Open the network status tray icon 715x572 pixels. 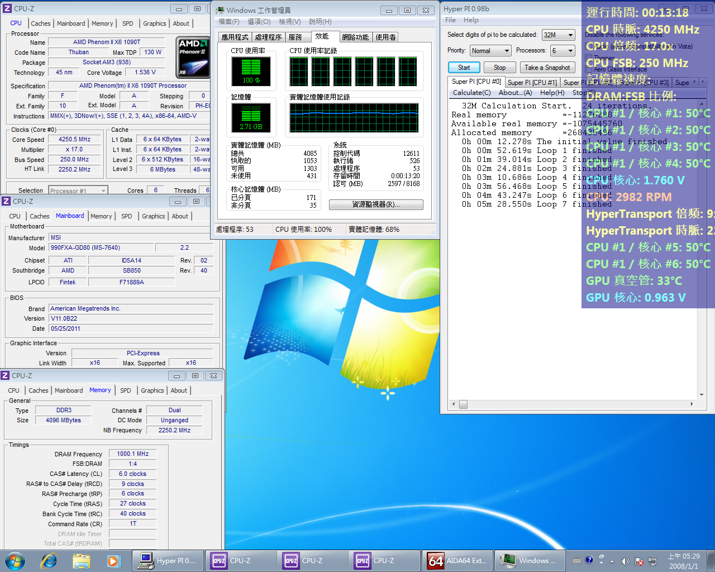coord(652,561)
